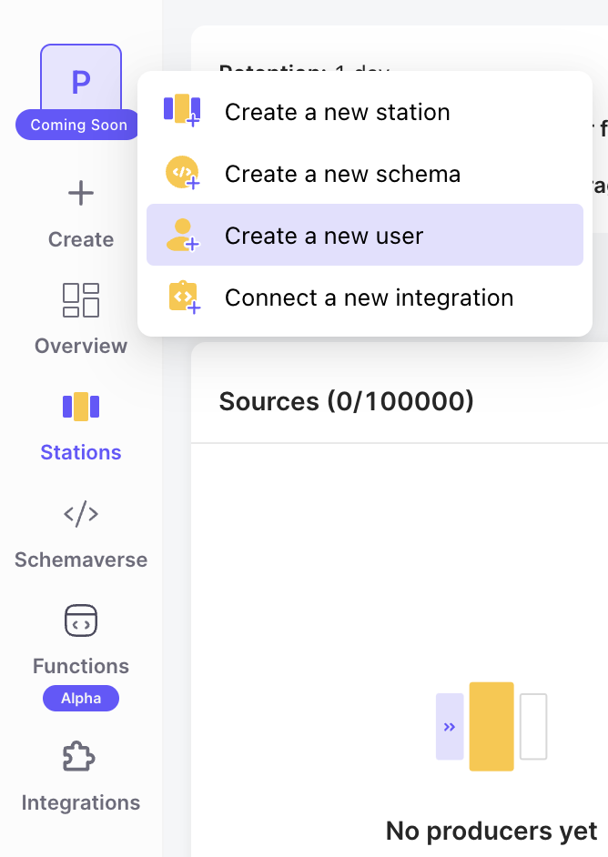Click the Sources (0/100000) heading
Viewport: 608px width, 857px height.
pos(346,402)
